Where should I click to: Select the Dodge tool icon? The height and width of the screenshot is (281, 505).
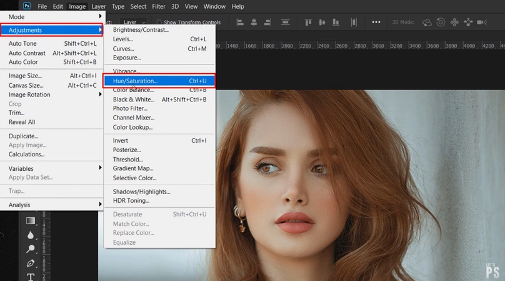click(31, 248)
